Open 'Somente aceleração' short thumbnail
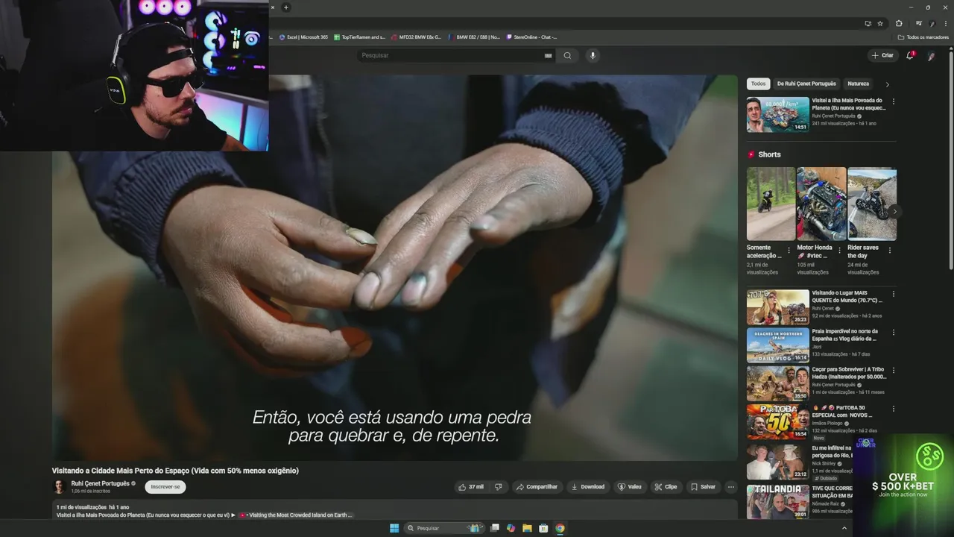The width and height of the screenshot is (954, 537). (771, 204)
